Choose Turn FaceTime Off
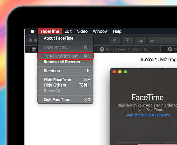177x145 pixels. click(65, 56)
